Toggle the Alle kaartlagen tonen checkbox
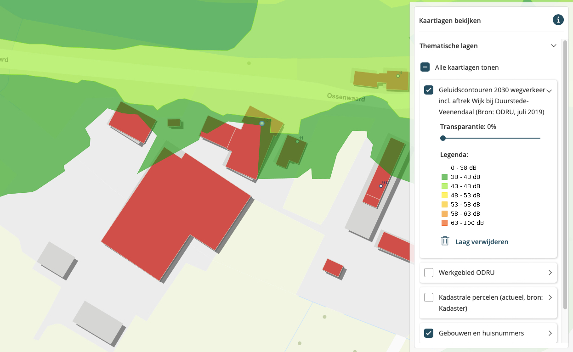 (x=425, y=67)
